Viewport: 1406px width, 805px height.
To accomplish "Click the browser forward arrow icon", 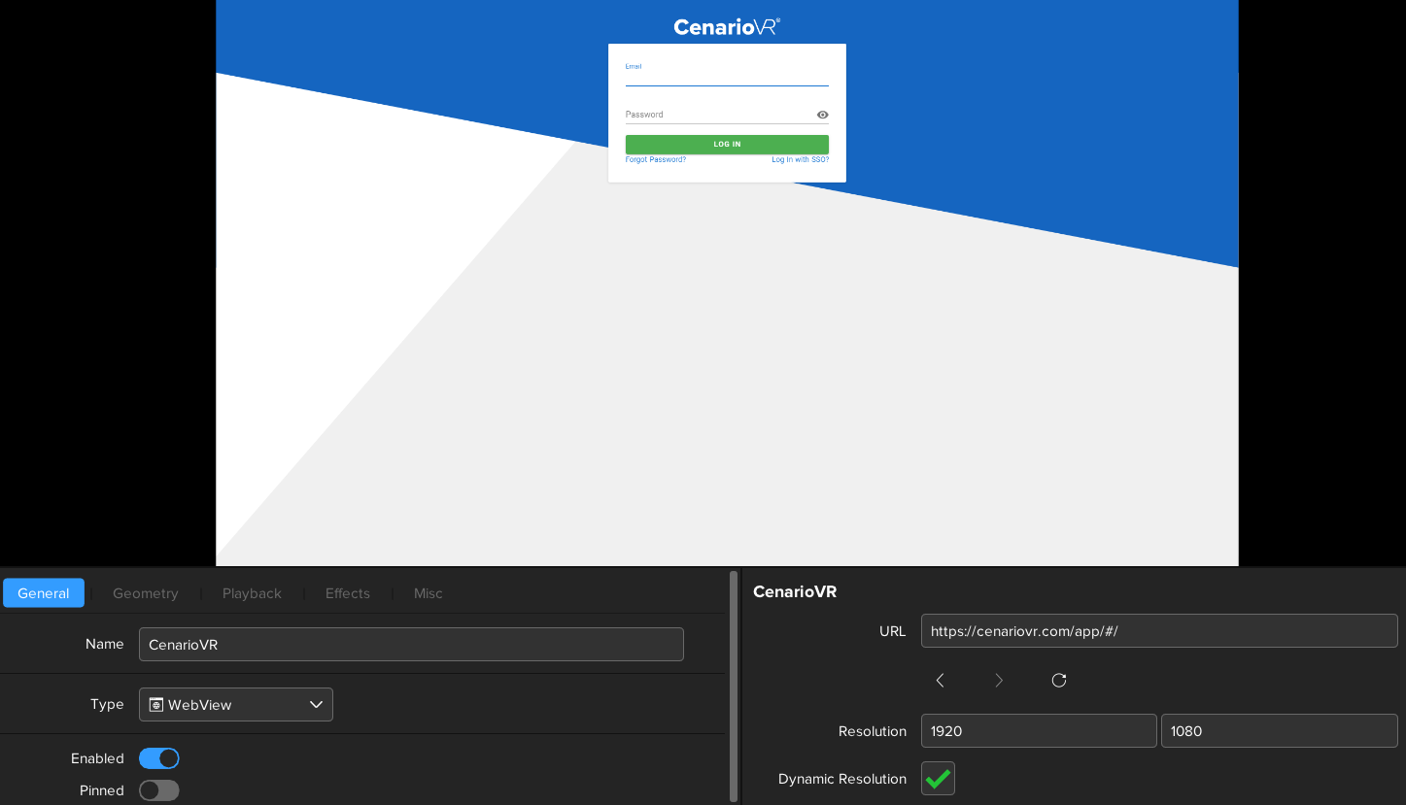I will (999, 681).
